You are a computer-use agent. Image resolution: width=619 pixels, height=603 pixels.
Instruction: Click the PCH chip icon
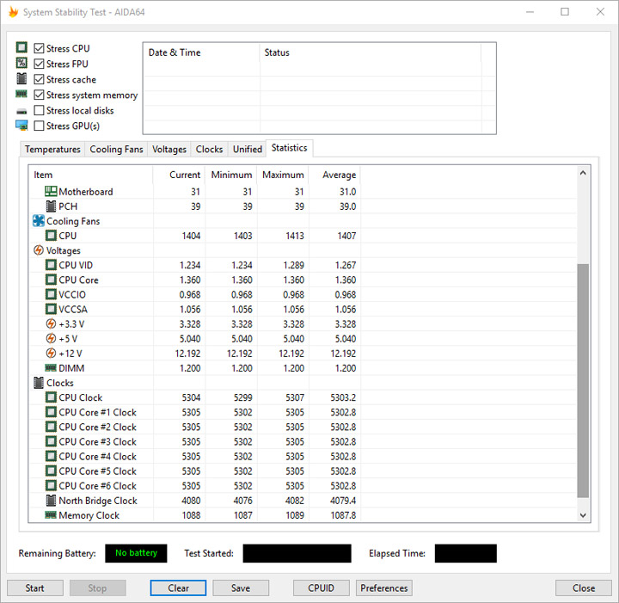coord(51,206)
